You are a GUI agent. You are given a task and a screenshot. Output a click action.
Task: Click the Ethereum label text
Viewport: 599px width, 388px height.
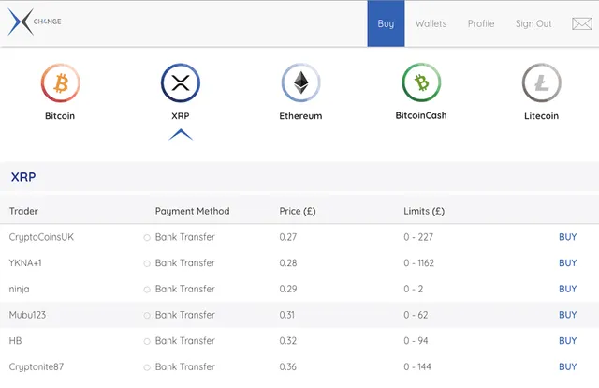(300, 116)
